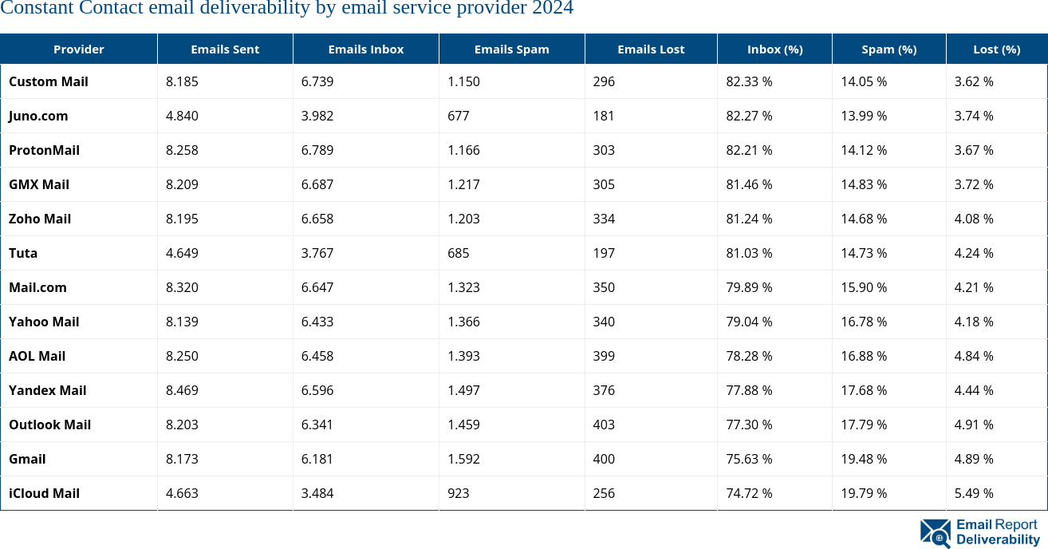The image size is (1048, 549).
Task: Select the Gmail provider cell
Action: click(x=79, y=459)
